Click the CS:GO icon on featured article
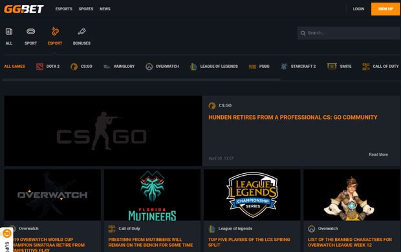Image resolution: width=401 pixels, height=252 pixels. (212, 105)
